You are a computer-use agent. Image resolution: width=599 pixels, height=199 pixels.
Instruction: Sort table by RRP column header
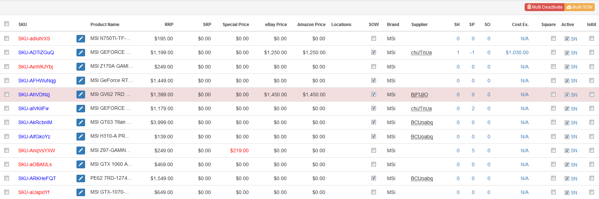tap(169, 25)
